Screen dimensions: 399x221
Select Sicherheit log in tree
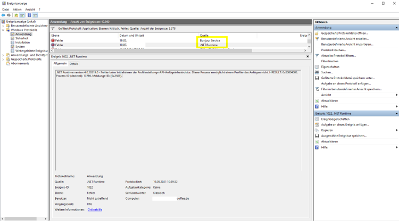[x=22, y=38]
